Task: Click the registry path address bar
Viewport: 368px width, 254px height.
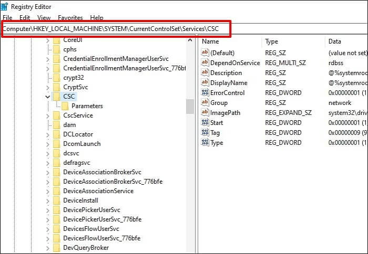Action: point(116,29)
